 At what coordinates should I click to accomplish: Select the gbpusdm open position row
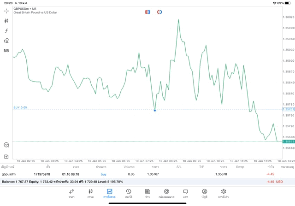(138, 174)
